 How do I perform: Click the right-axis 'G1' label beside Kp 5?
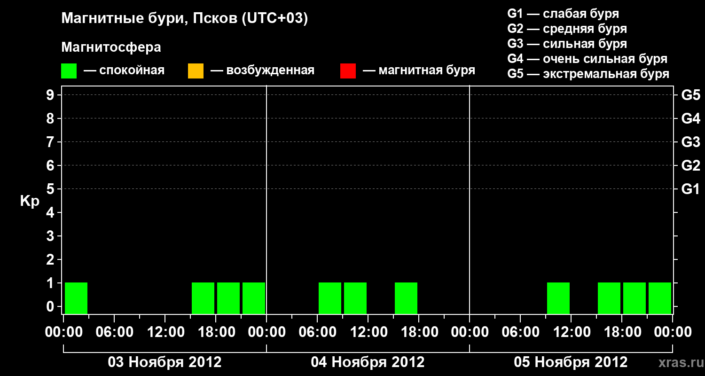click(x=691, y=189)
